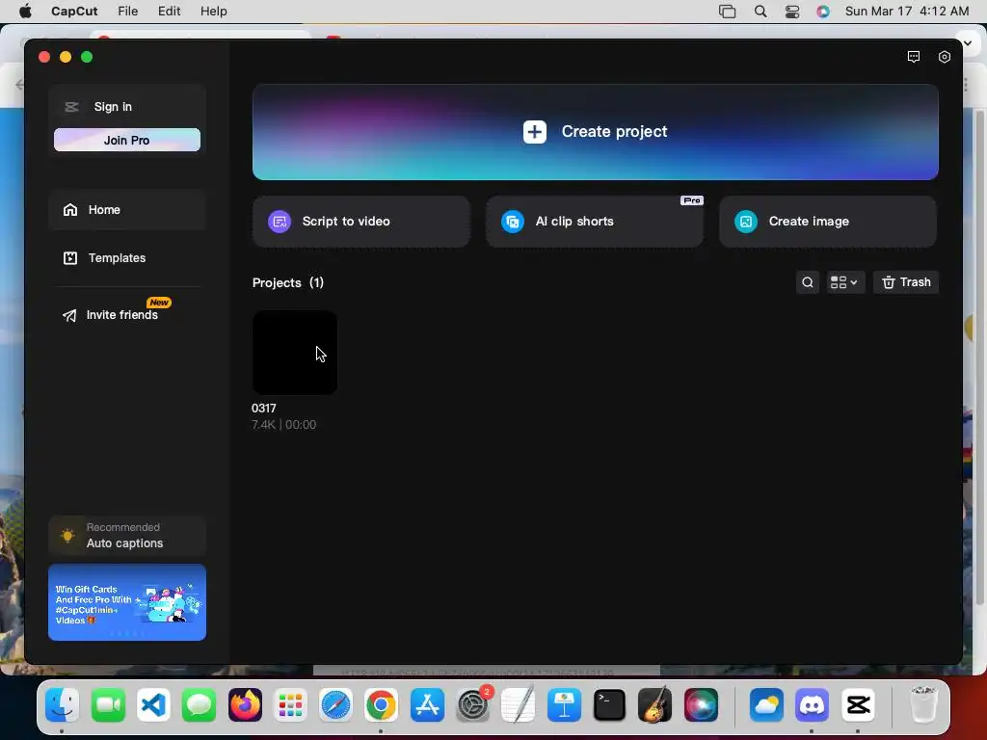Image resolution: width=987 pixels, height=740 pixels.
Task: Search projects with the magnifier icon
Action: tap(808, 282)
